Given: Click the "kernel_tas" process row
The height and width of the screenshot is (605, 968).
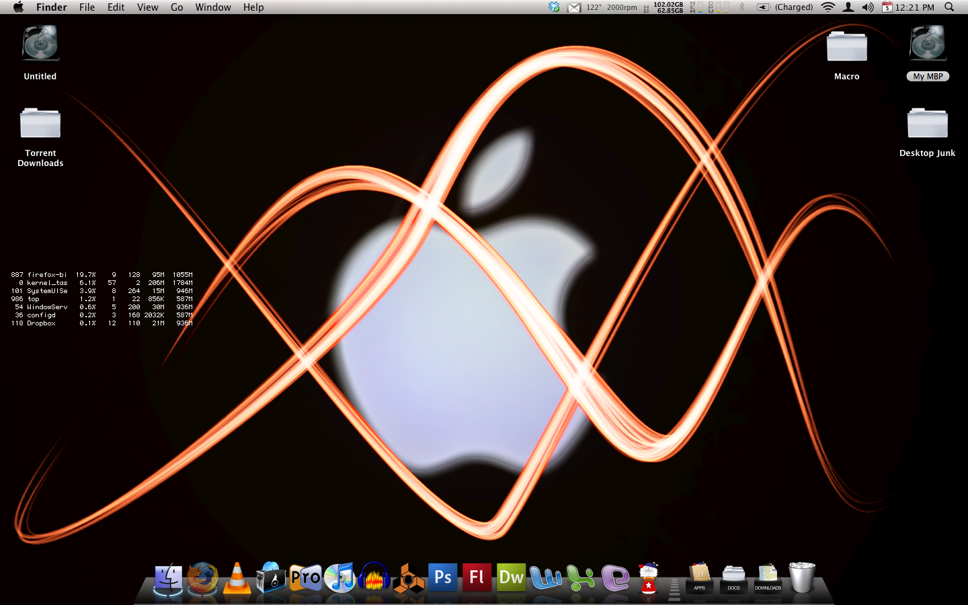Looking at the screenshot, I should click(x=102, y=283).
